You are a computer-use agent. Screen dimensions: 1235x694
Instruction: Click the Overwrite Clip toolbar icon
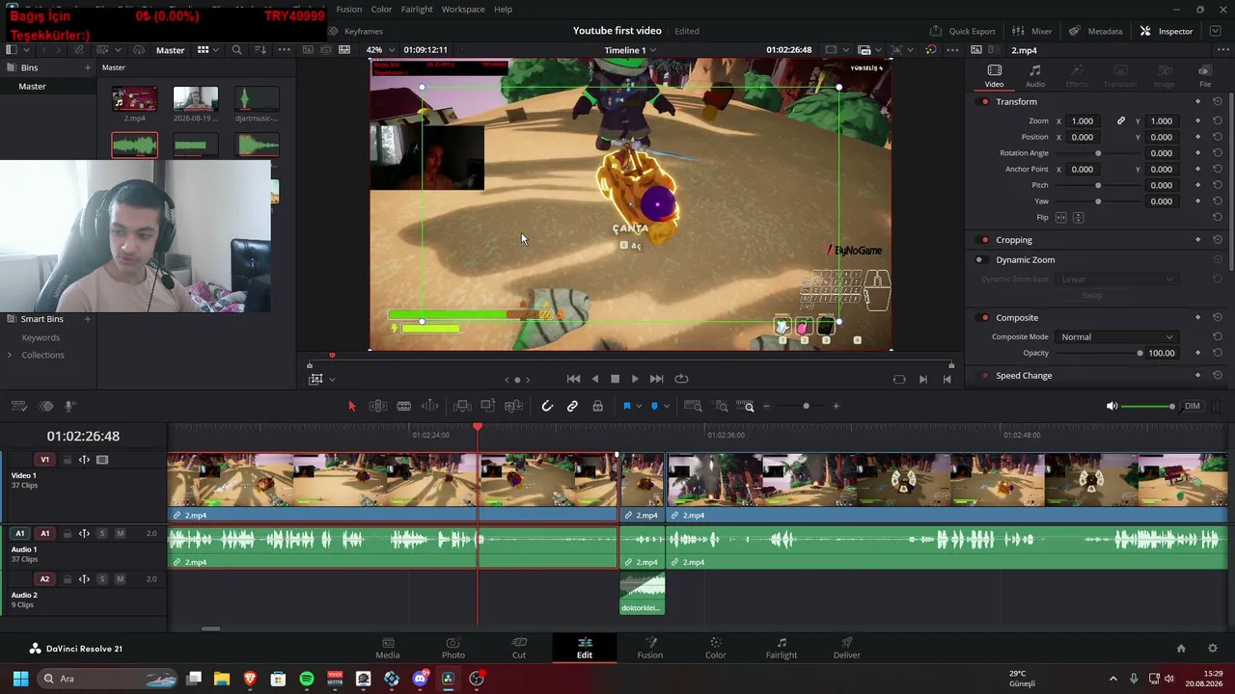[487, 406]
